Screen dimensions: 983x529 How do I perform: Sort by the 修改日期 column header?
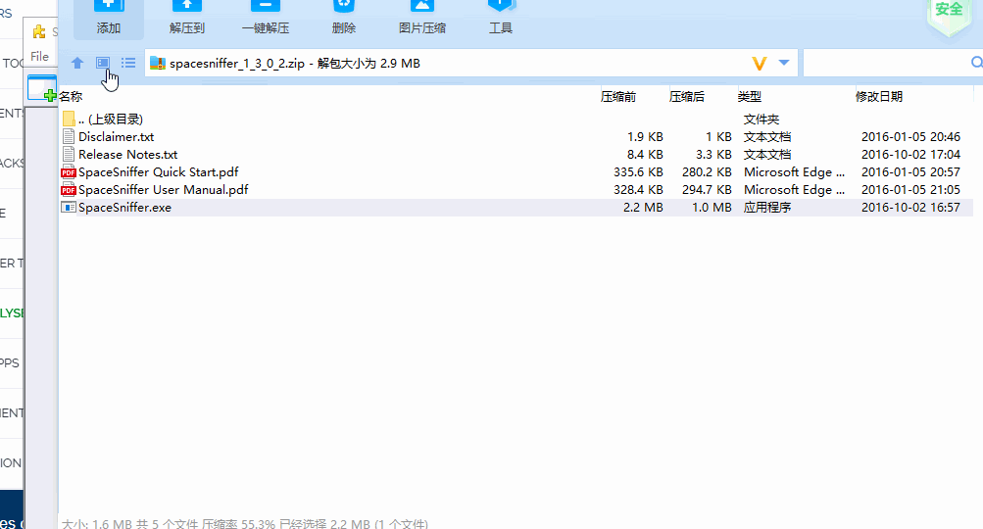click(879, 97)
